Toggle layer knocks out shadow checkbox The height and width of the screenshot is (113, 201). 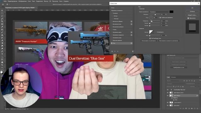coord(150,38)
